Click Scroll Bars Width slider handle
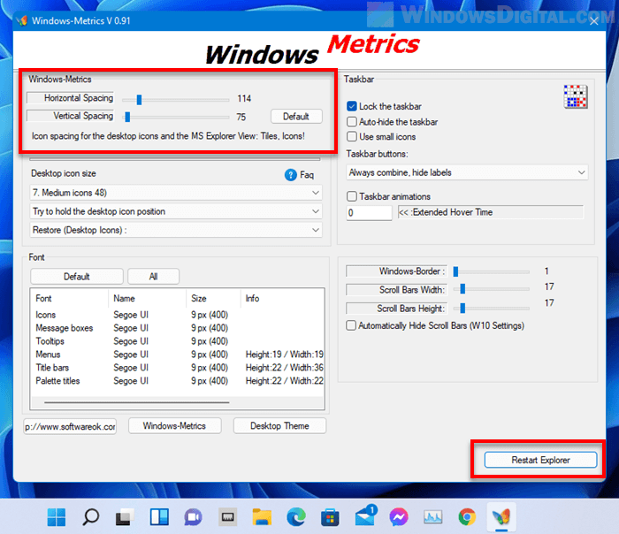Viewport: 619px width, 534px height. [462, 289]
